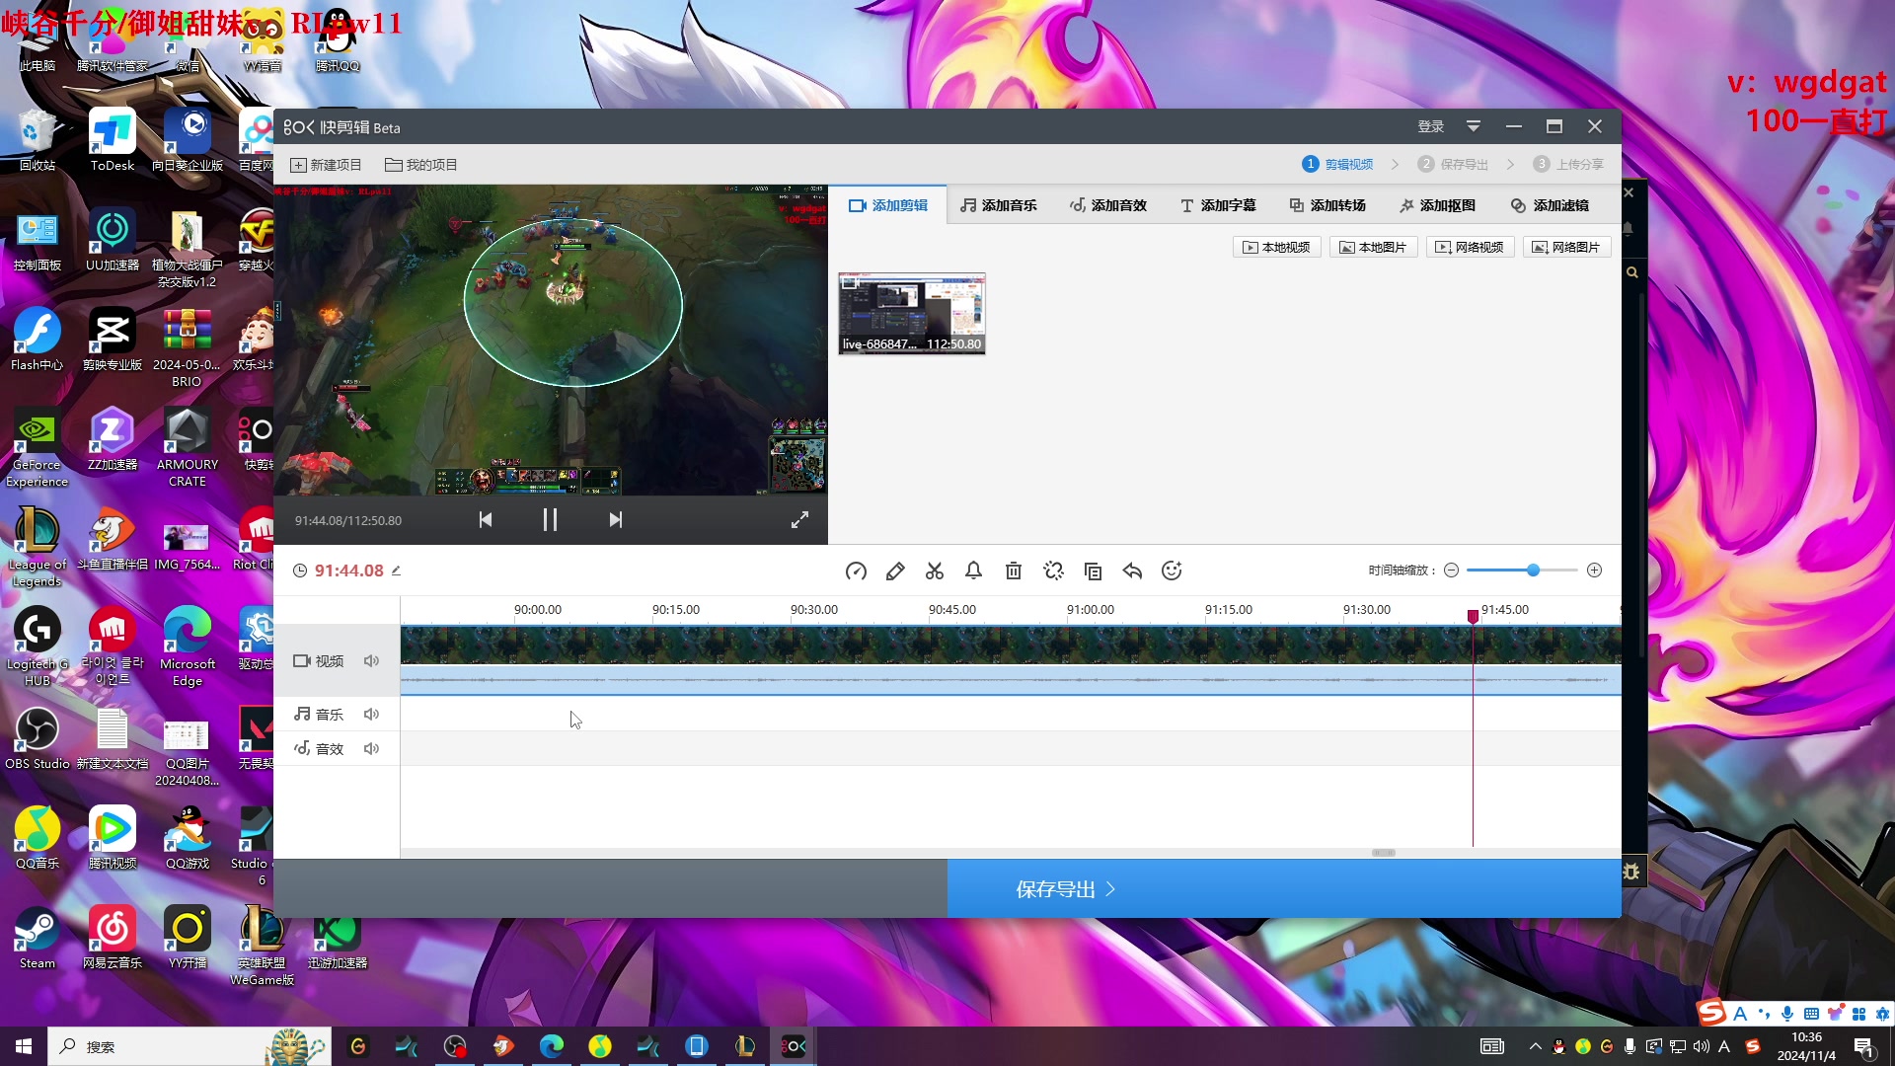Click the delete/trash tool icon

(1013, 571)
